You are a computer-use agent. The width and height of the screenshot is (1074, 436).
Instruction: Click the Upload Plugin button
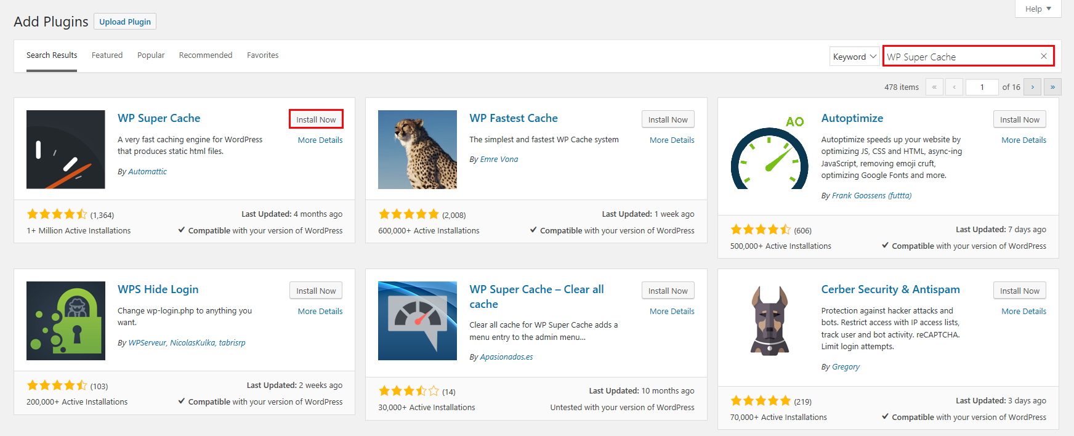click(x=125, y=22)
